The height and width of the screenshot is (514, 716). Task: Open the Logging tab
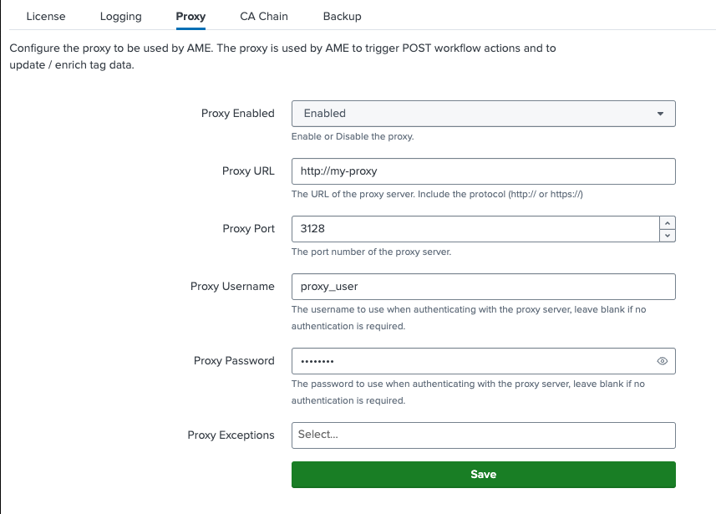pyautogui.click(x=120, y=16)
